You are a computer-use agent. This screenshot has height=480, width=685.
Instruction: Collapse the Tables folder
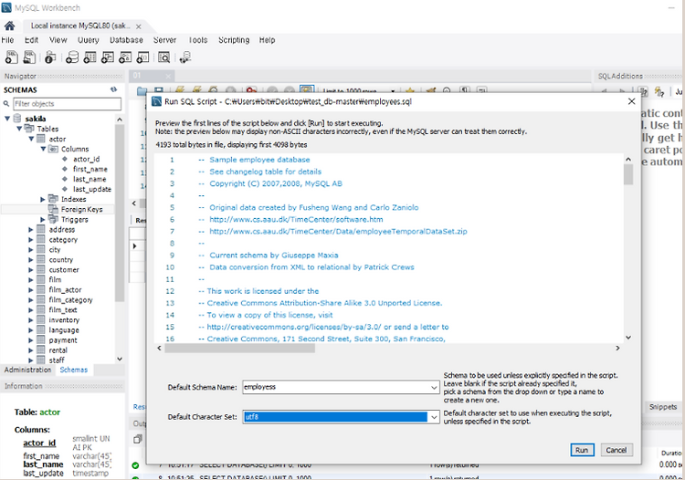[19, 129]
